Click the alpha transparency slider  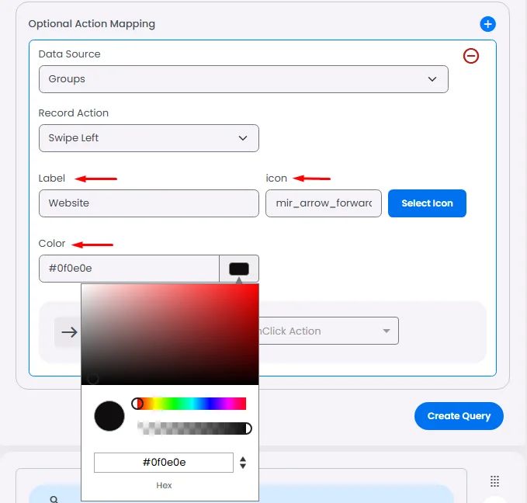(x=194, y=428)
